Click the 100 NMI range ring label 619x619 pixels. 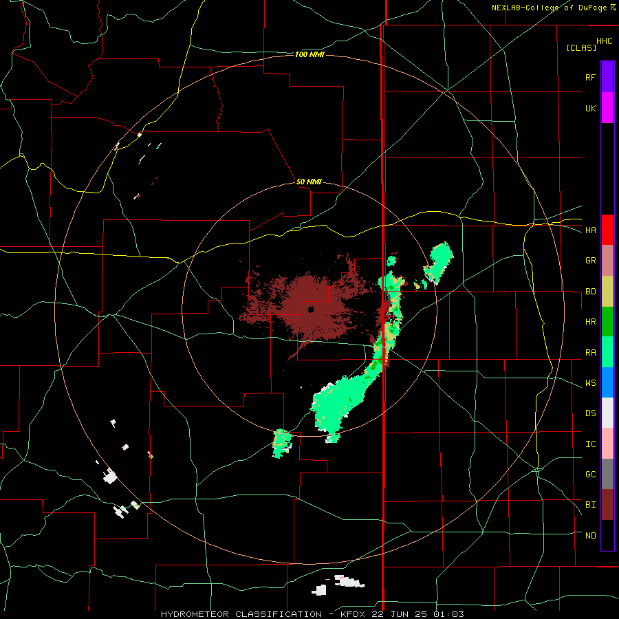pos(309,54)
